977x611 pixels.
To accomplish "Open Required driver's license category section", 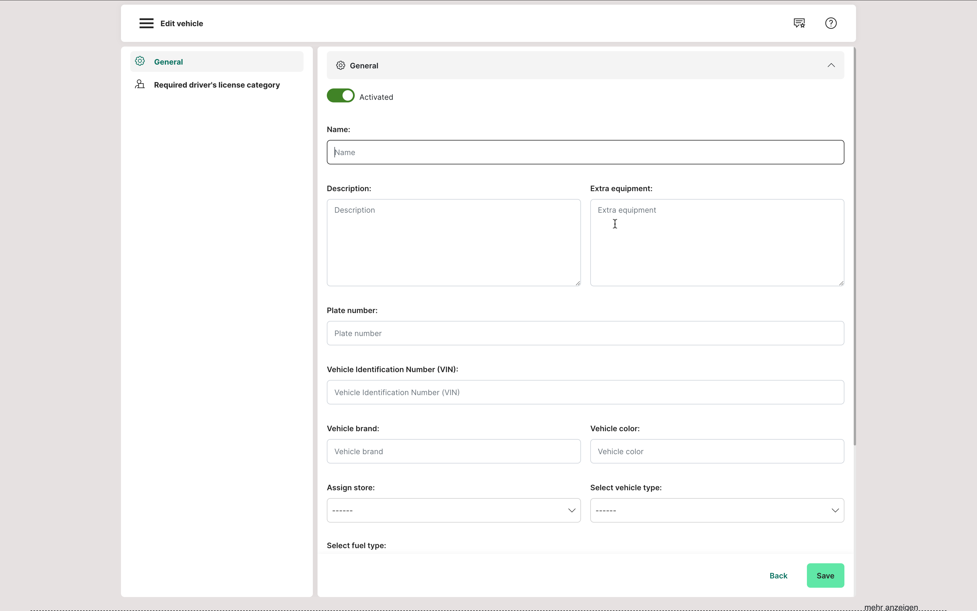I will click(x=217, y=85).
